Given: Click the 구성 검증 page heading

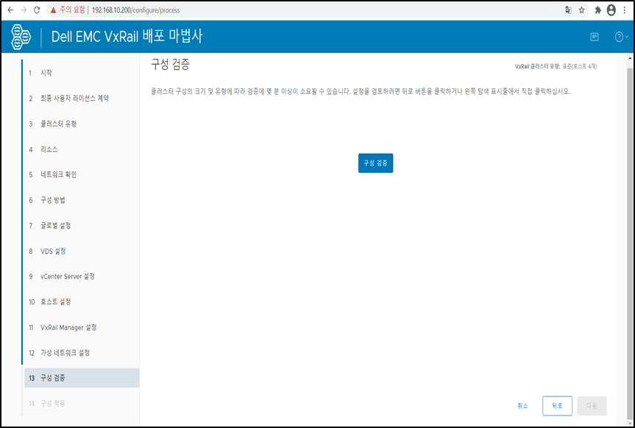Looking at the screenshot, I should coord(170,65).
